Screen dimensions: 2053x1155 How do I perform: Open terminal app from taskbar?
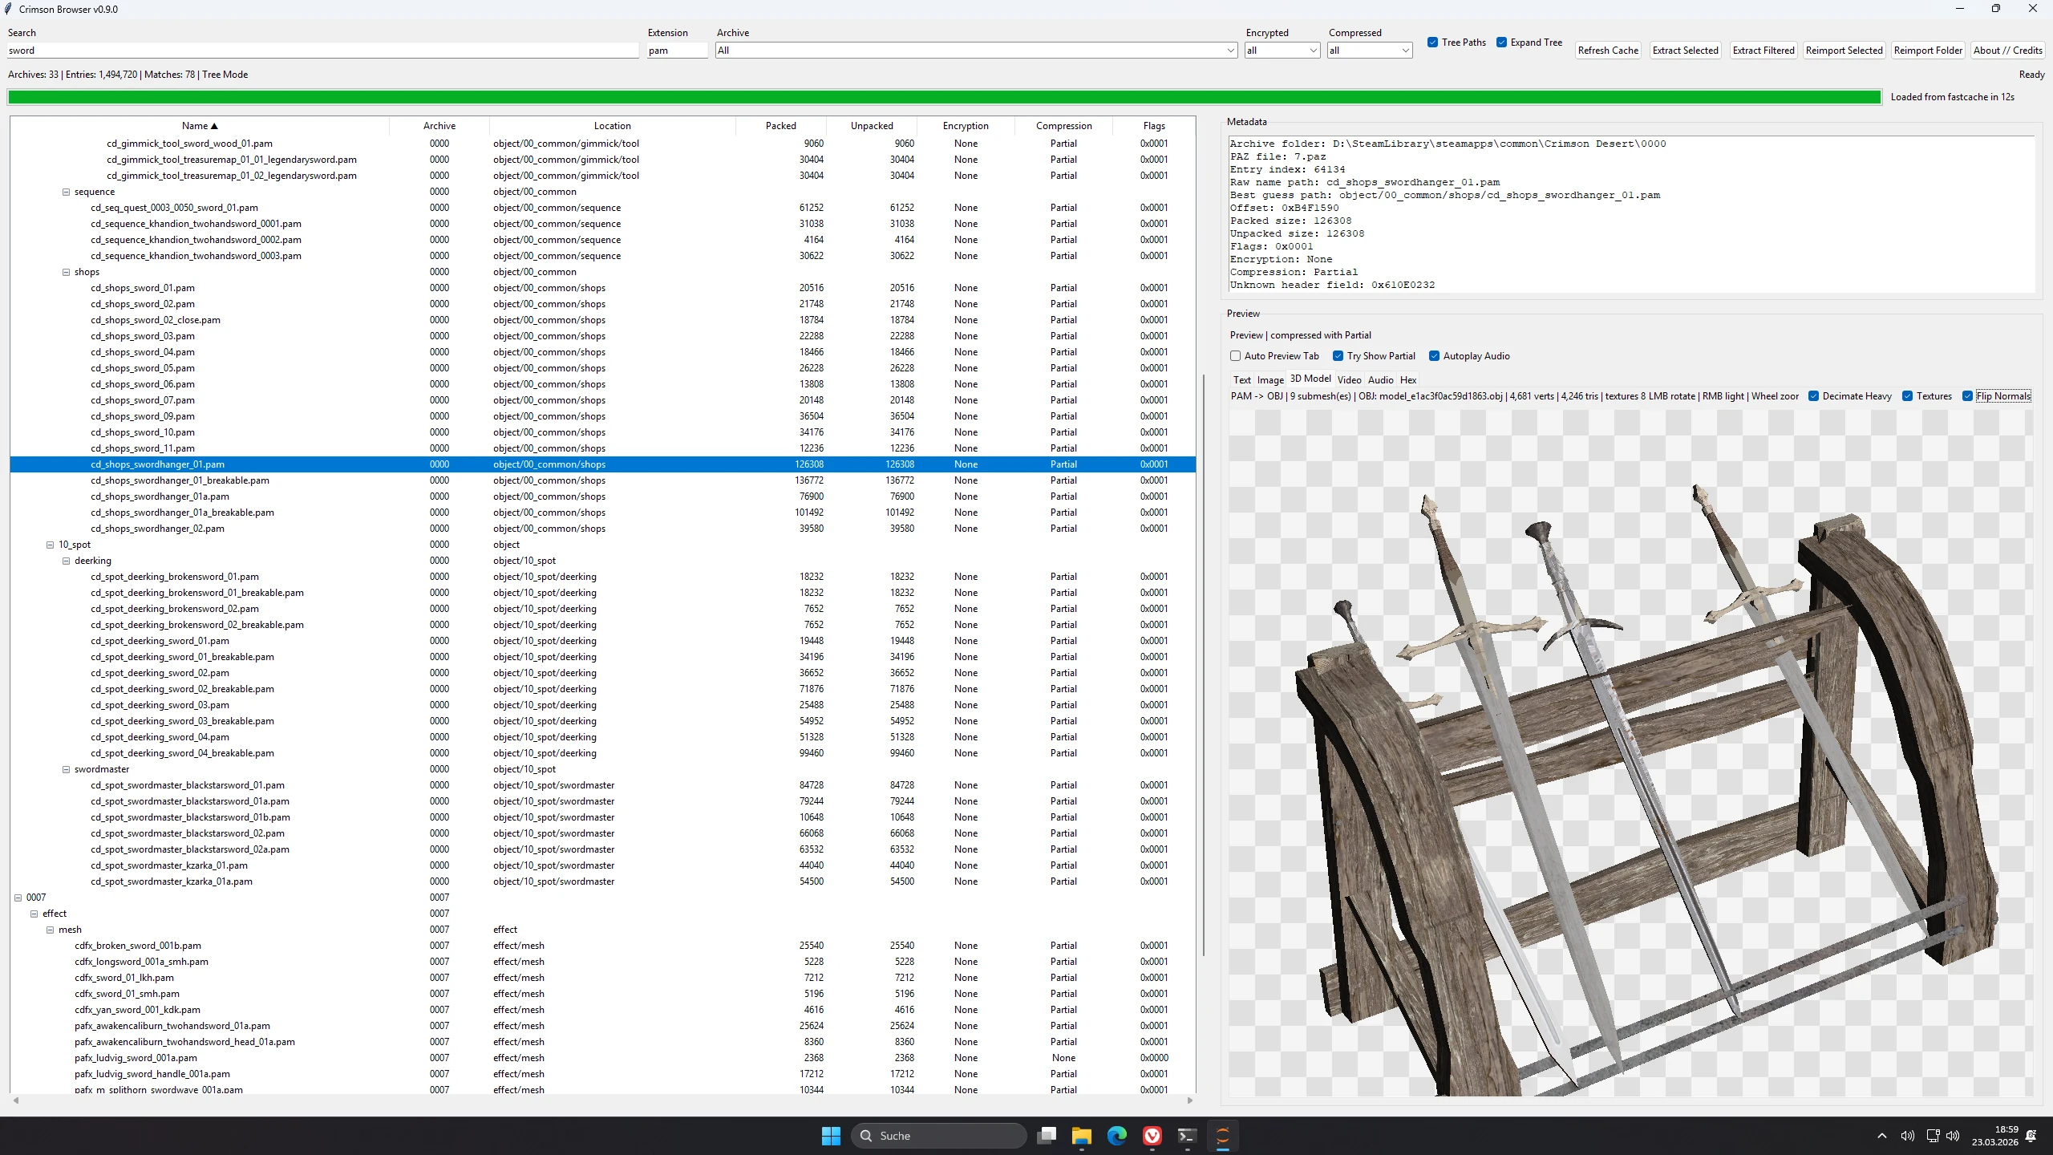click(1188, 1136)
